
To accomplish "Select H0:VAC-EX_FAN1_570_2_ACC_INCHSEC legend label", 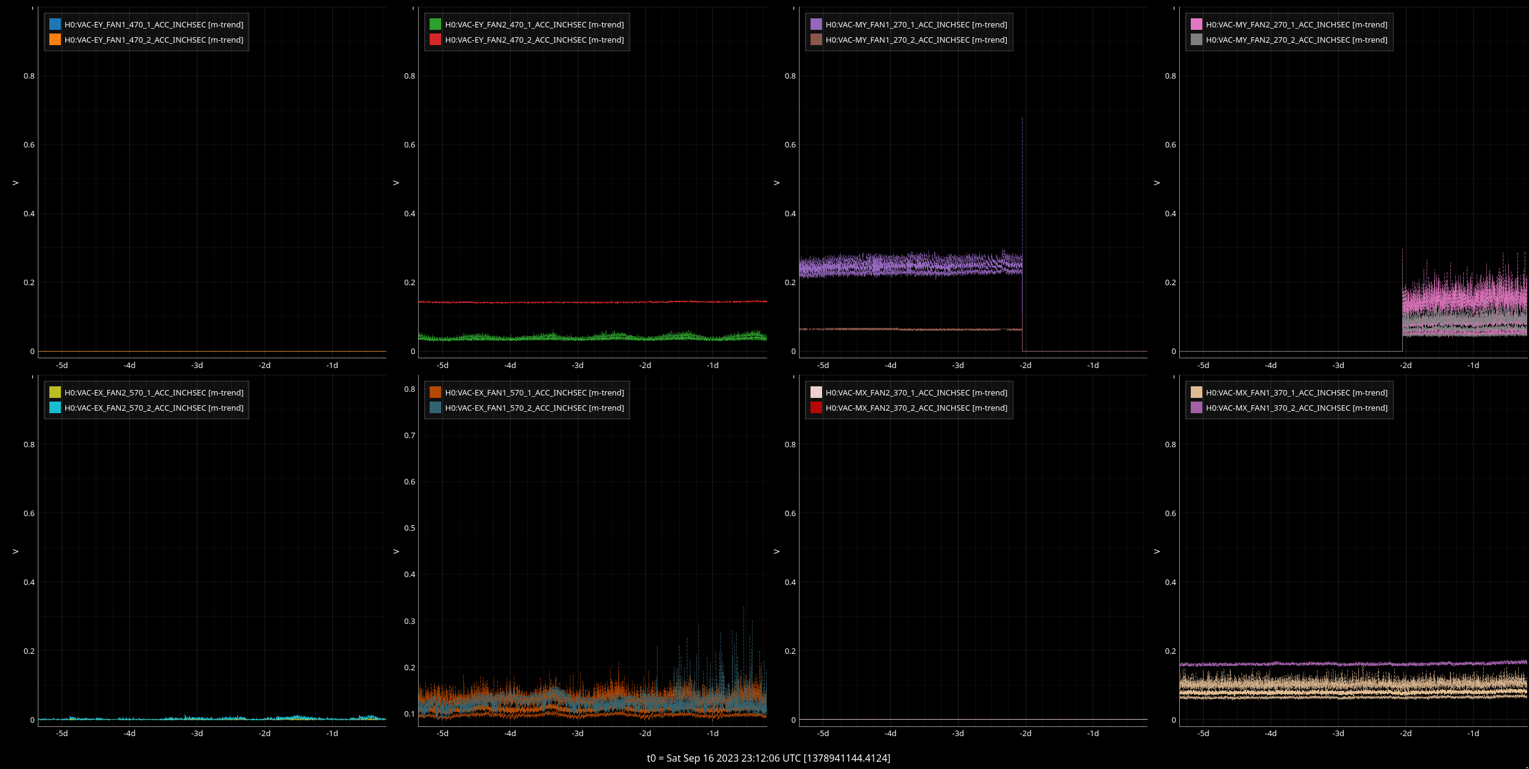I will [x=534, y=408].
